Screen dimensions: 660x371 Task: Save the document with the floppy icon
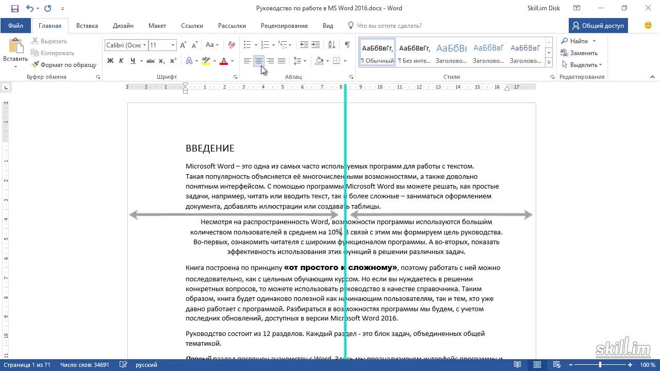14,8
